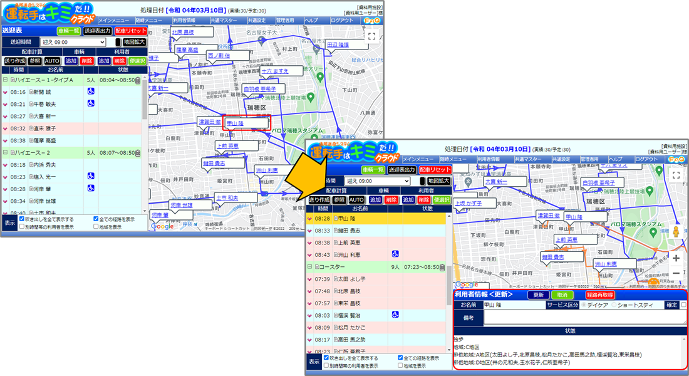Click the wheelchair icon in the back window's 08:21 row
This screenshot has height=376, width=689.
91,103
